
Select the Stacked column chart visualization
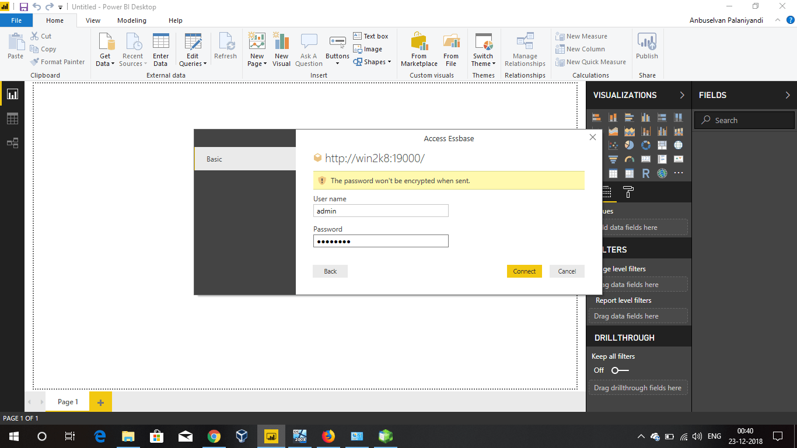coord(613,117)
